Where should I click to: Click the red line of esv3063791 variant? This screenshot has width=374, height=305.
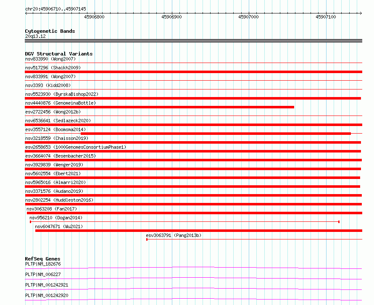pyautogui.click(x=254, y=239)
